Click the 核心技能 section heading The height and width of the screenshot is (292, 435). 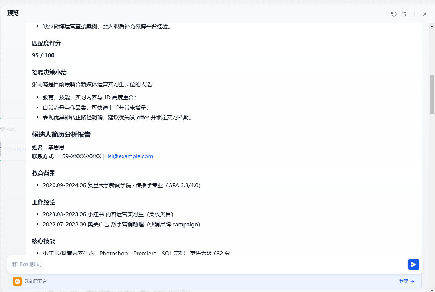point(43,241)
